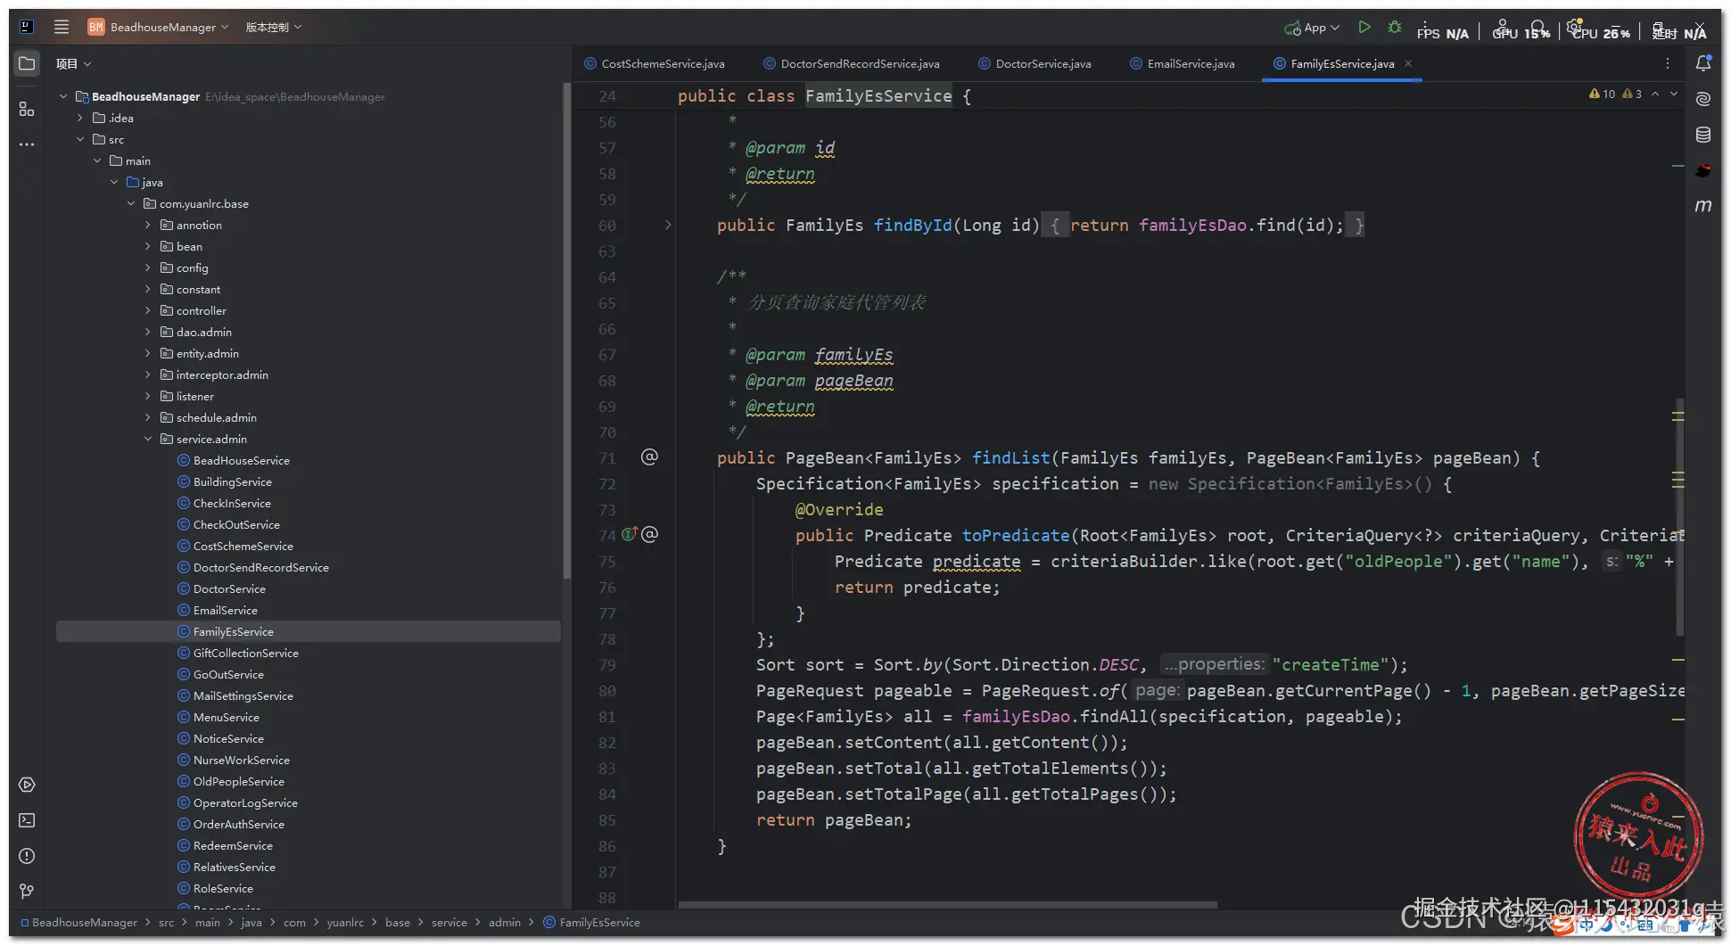Expand the folded findById method body

tap(667, 226)
